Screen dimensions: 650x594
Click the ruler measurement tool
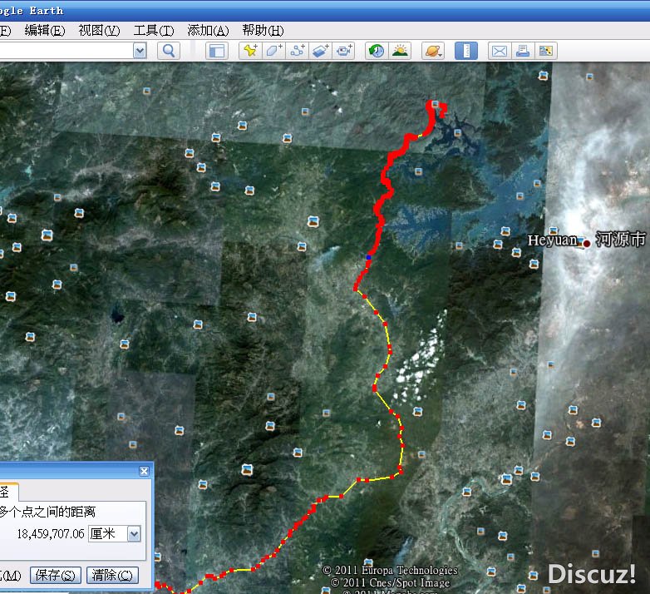[465, 51]
